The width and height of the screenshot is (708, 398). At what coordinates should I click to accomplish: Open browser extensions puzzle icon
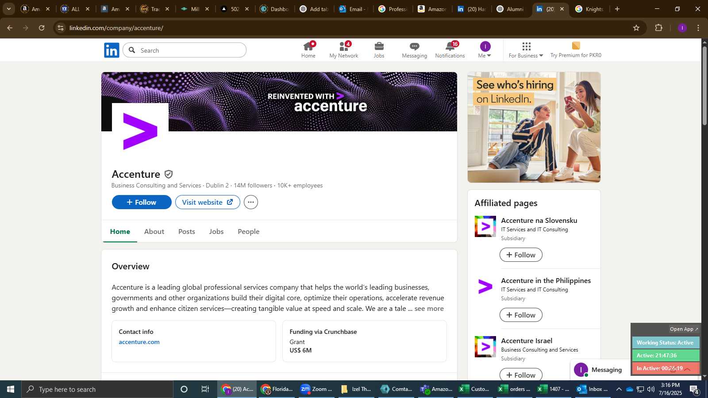[x=659, y=28]
